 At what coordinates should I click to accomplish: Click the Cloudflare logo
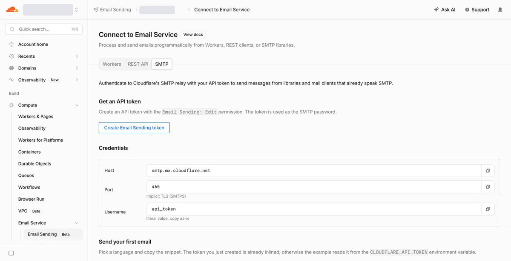12,9
